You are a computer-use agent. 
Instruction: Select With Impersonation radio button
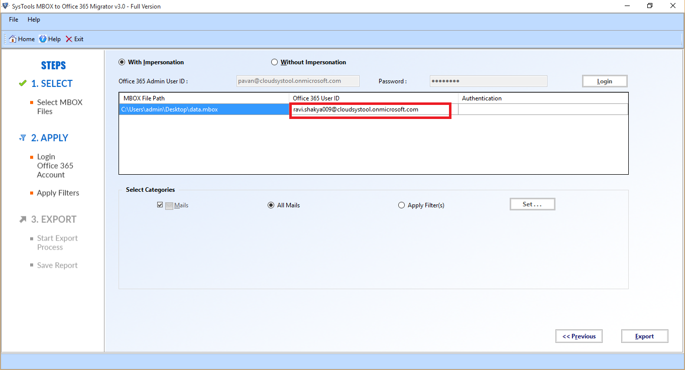coord(122,62)
